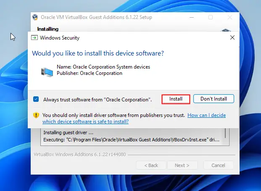
Task: Click the Executing VBoxDrvInst.exe log line
Action: click(x=131, y=140)
